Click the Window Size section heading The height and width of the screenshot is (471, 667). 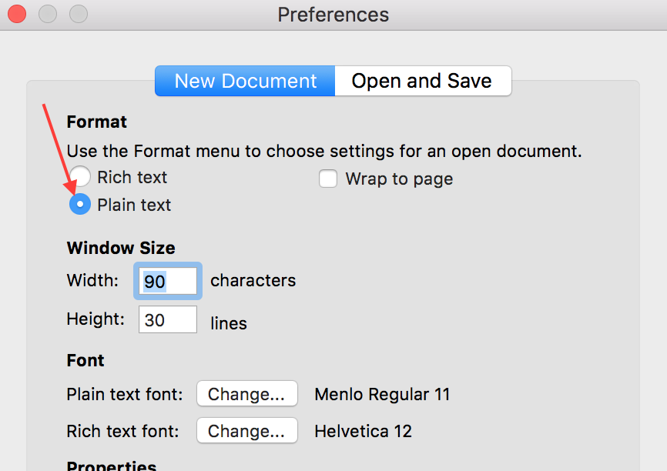(x=120, y=248)
